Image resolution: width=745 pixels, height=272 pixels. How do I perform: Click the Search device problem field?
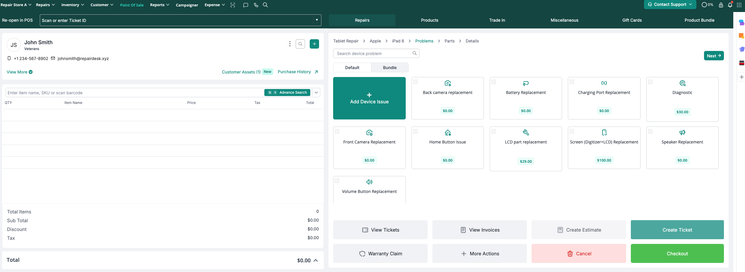pos(374,54)
